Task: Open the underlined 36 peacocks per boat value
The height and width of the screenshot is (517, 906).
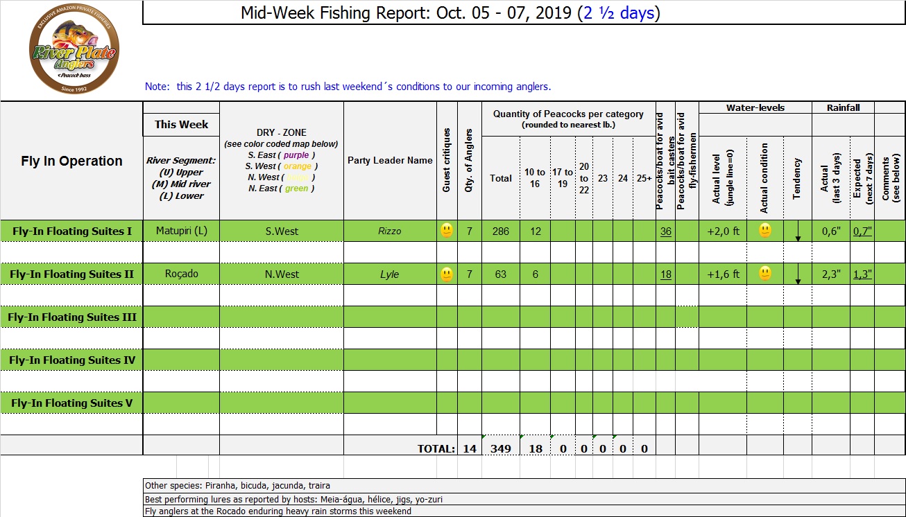Action: pyautogui.click(x=665, y=231)
